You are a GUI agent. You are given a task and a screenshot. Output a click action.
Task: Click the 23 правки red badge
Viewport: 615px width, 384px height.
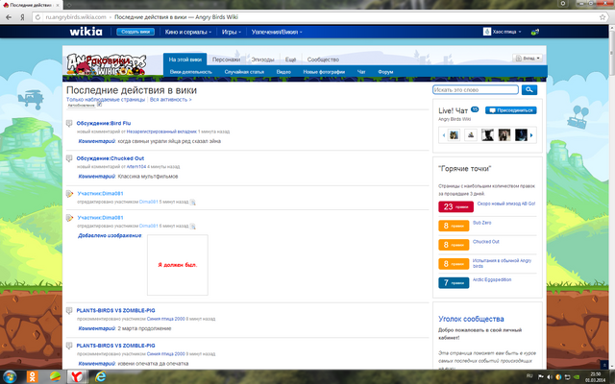click(455, 206)
